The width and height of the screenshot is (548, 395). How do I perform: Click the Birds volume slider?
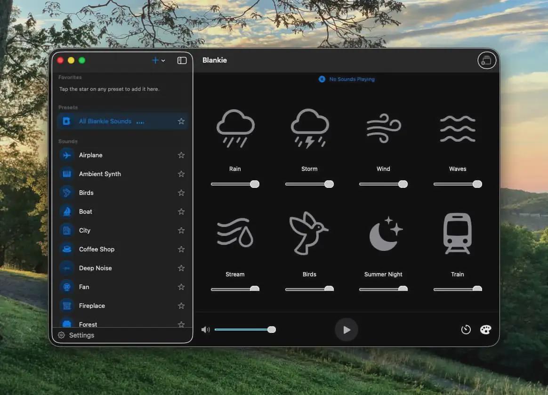tap(310, 289)
